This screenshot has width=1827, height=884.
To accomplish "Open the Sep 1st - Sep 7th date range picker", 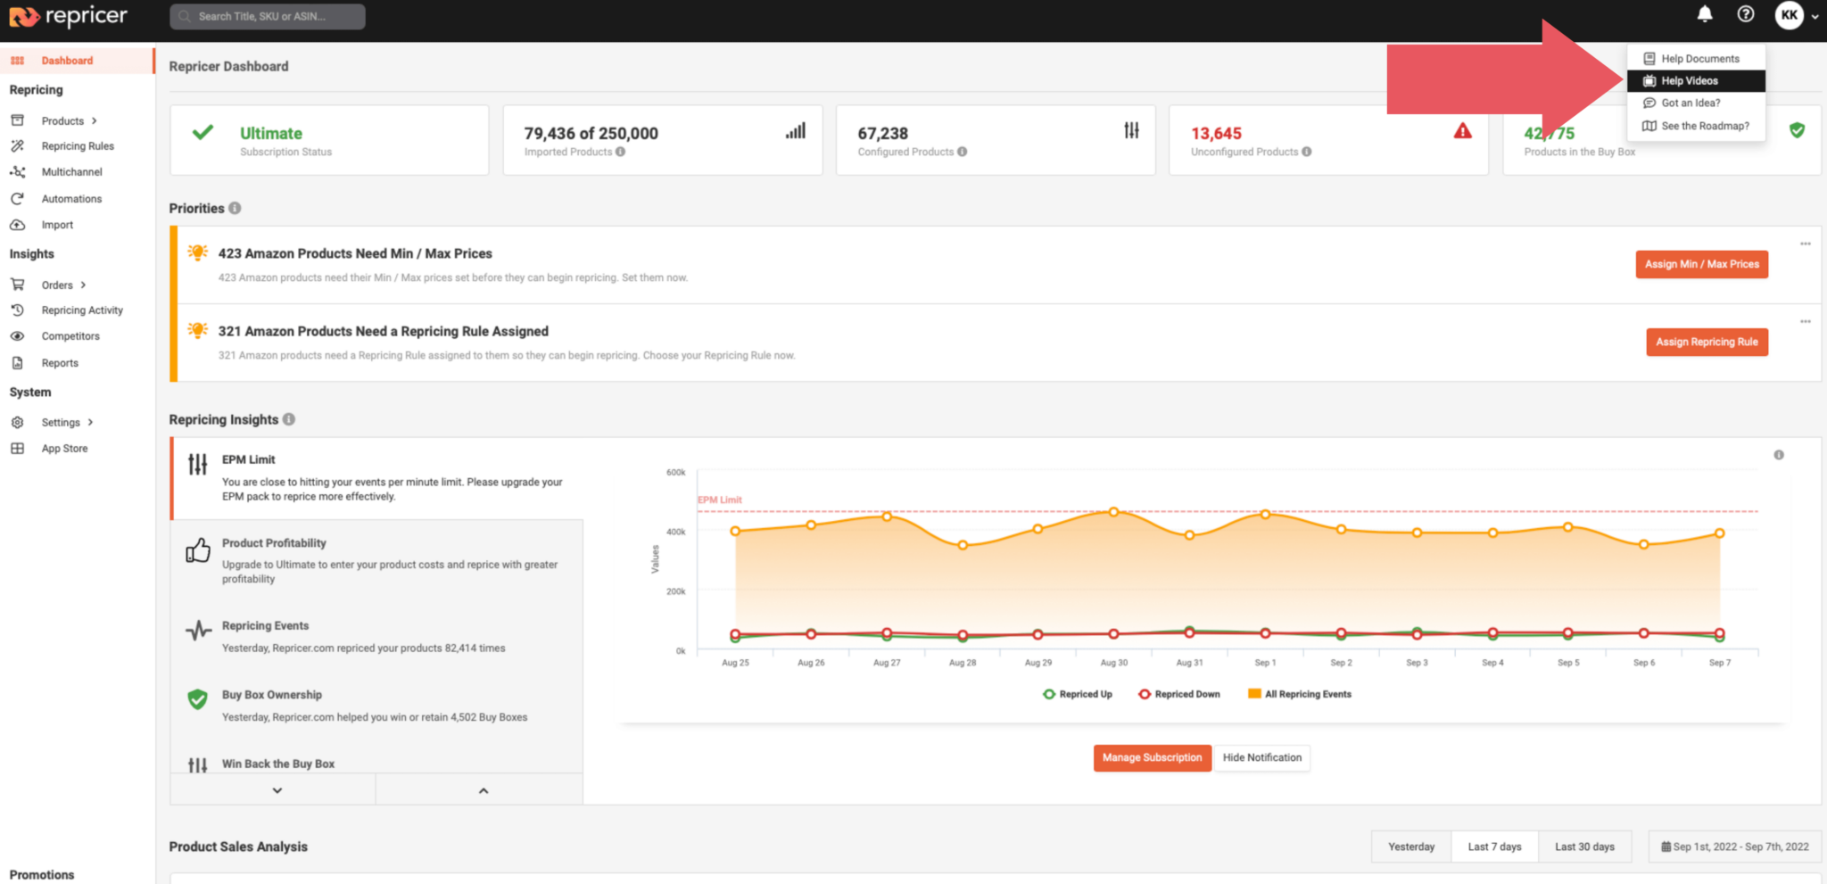I will coord(1735,847).
